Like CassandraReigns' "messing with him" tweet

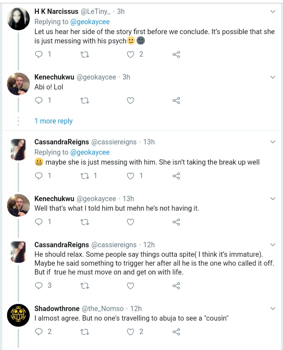click(x=131, y=176)
